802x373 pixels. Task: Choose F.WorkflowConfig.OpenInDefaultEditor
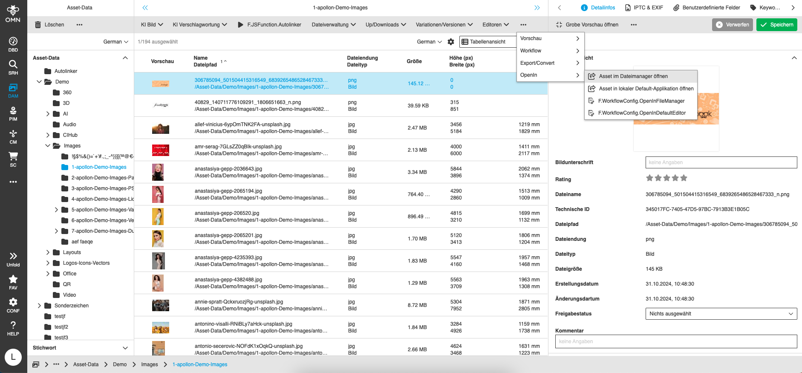pyautogui.click(x=641, y=113)
